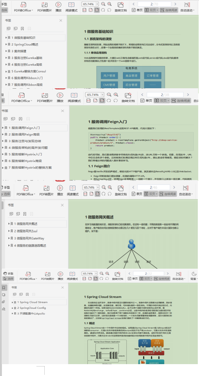Click the 2/22 page number field
This screenshot has width=199, height=376.
(148, 273)
